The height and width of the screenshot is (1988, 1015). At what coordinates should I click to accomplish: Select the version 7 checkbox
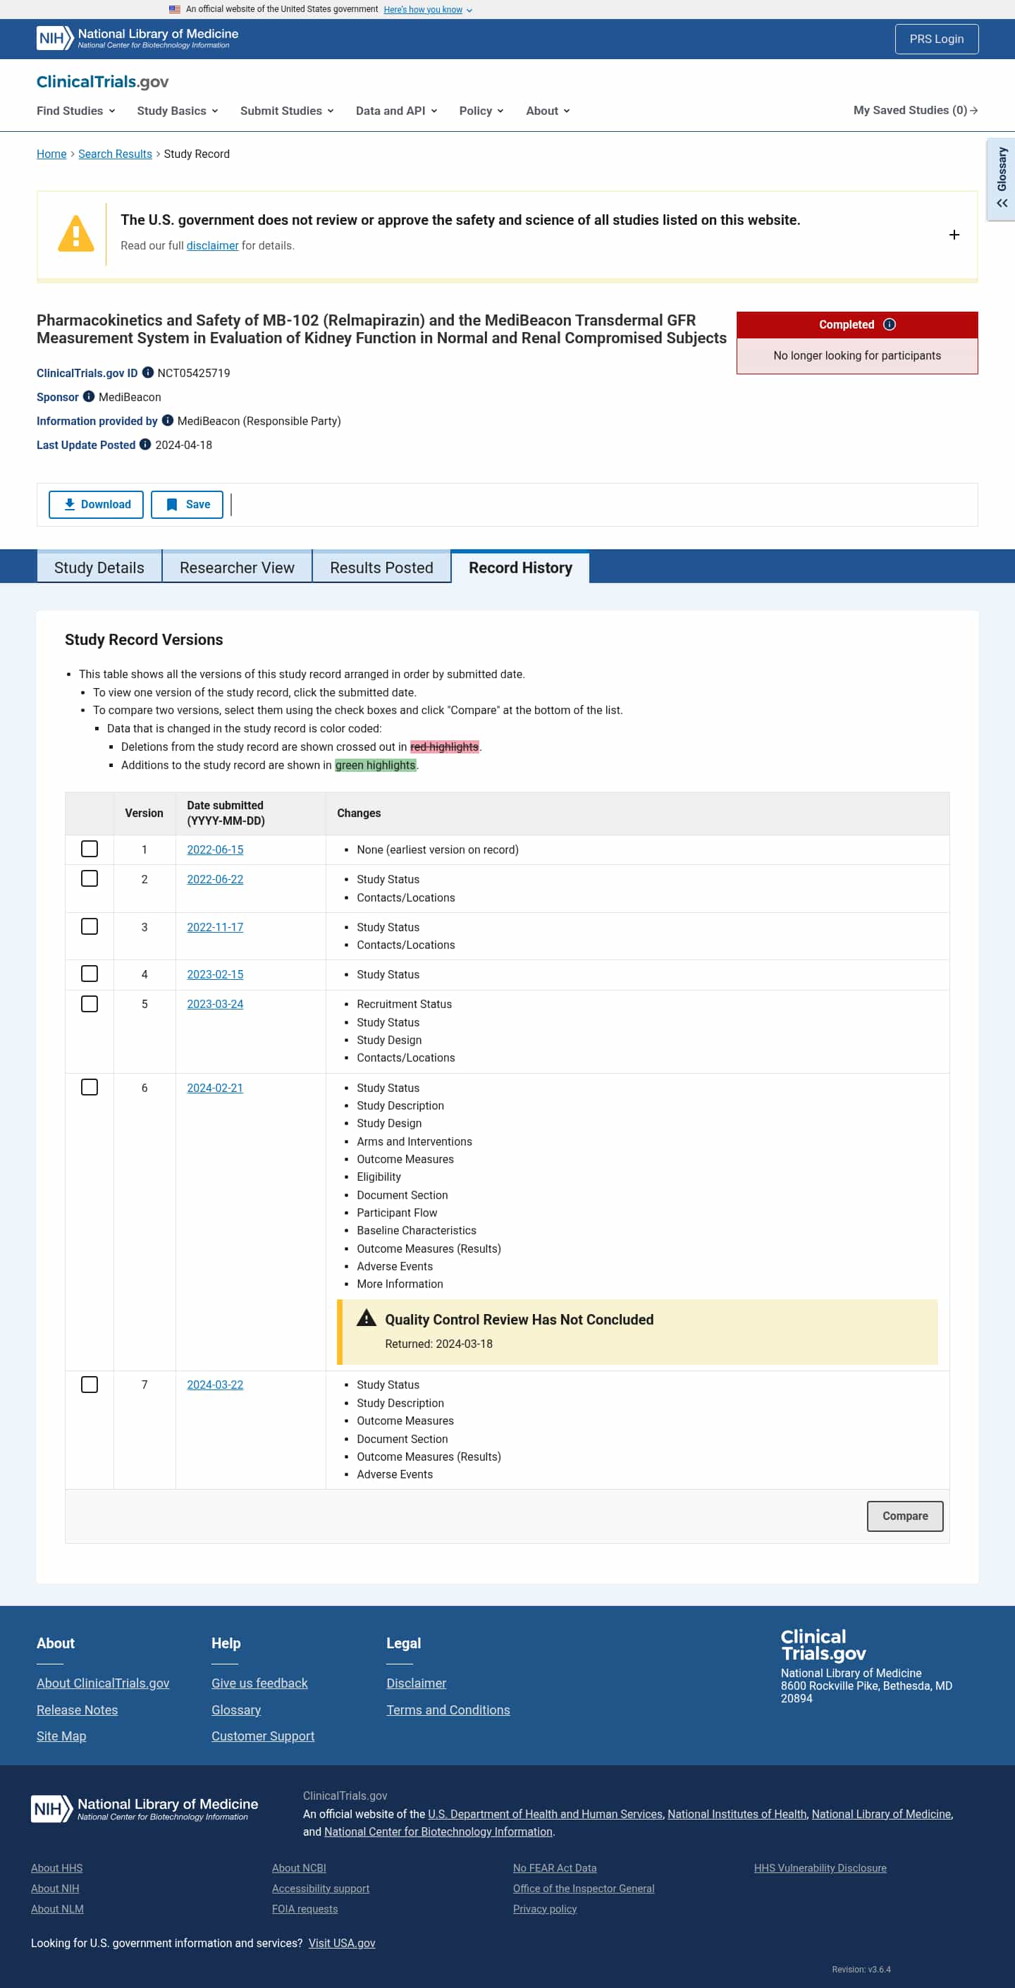[90, 1385]
